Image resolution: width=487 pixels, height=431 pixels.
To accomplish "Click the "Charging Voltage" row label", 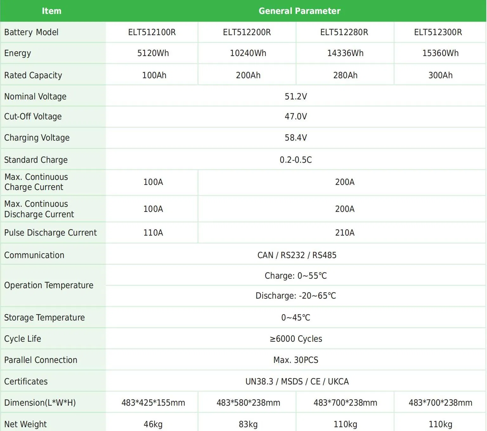I will [x=37, y=138].
